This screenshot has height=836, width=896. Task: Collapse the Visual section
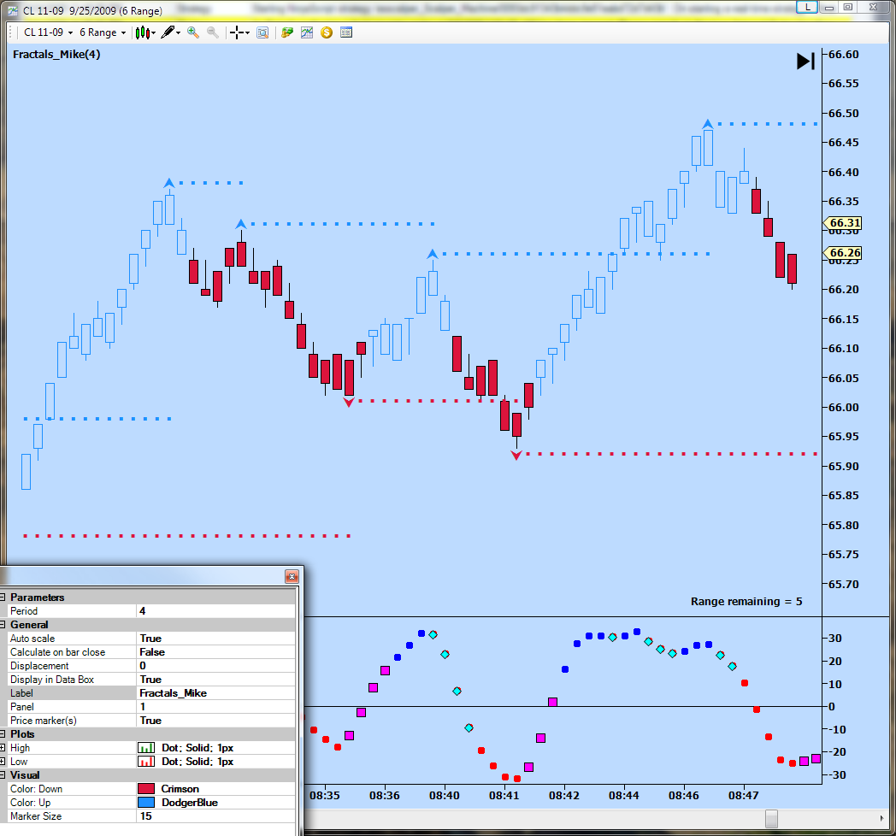(3, 775)
